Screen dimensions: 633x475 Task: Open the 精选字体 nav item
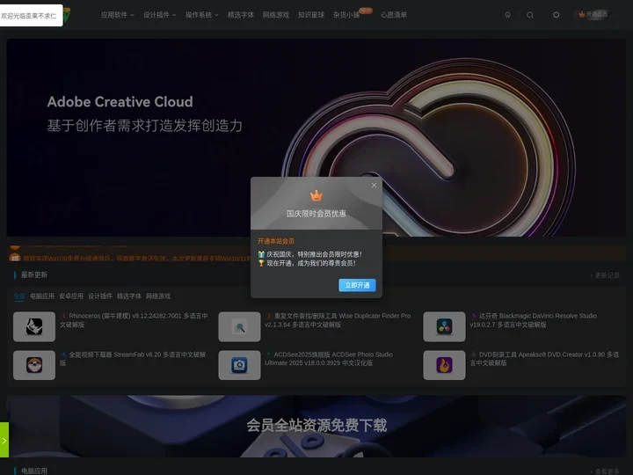point(241,15)
